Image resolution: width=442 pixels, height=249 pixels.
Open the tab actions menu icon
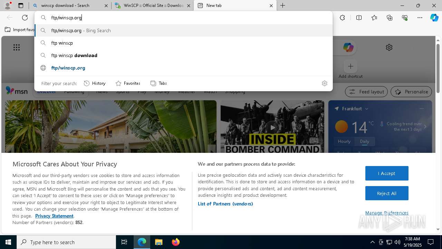21,6
